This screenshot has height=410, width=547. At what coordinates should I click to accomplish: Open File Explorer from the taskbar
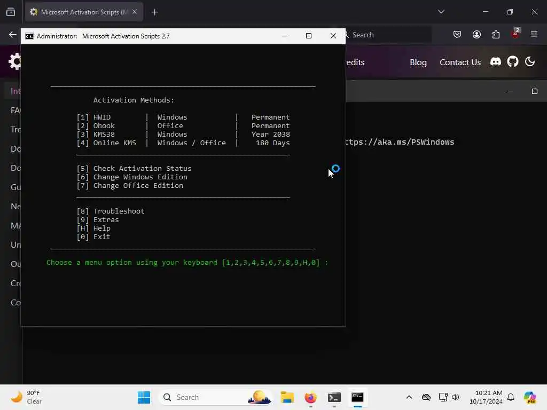pos(287,397)
